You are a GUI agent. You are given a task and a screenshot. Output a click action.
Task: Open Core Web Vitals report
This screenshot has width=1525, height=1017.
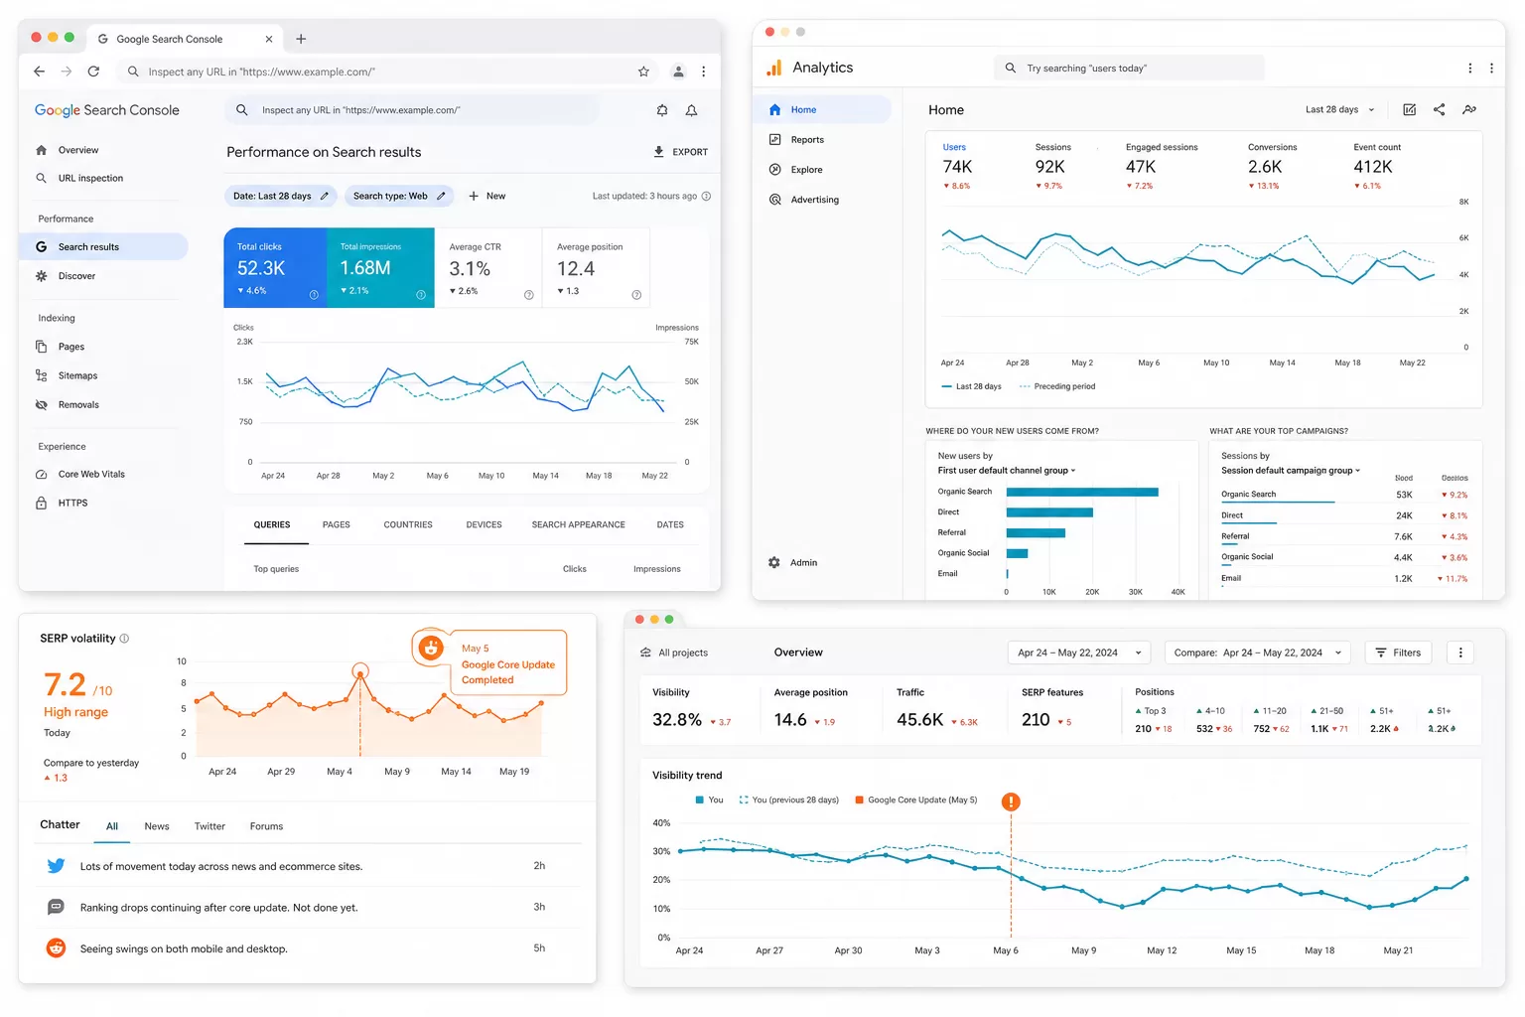tap(91, 474)
